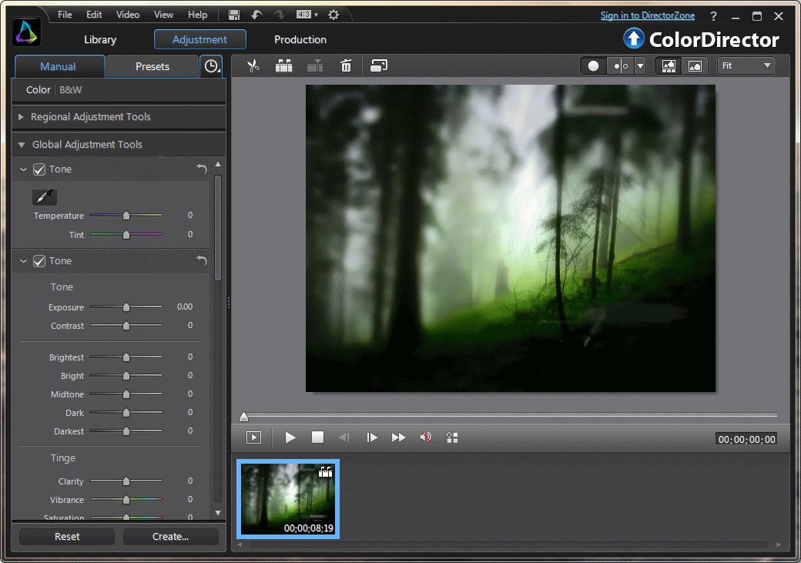Mute audio with the speaker icon
Viewport: 801px width, 563px height.
(x=425, y=437)
